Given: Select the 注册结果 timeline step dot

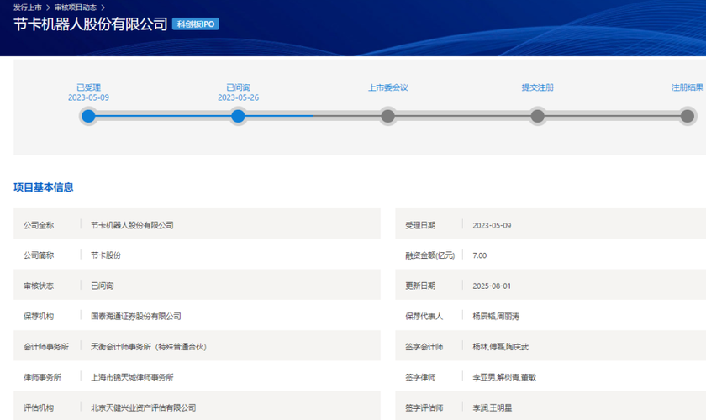Looking at the screenshot, I should pyautogui.click(x=688, y=116).
